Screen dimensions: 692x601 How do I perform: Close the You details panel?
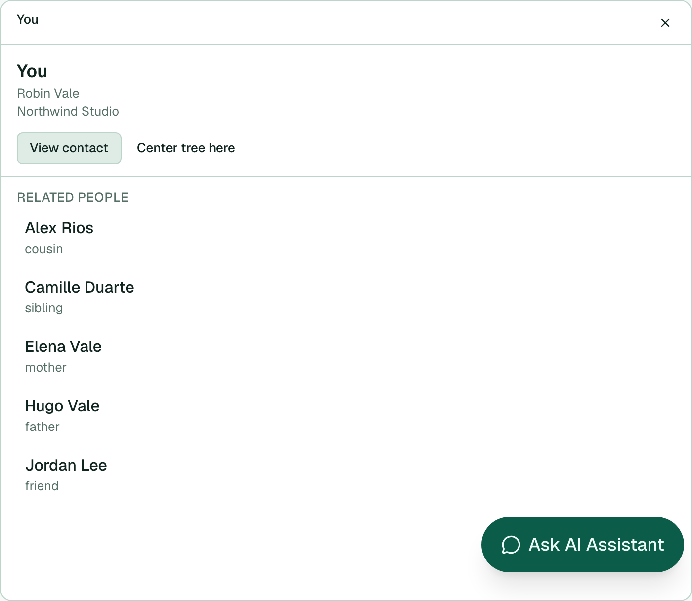click(x=665, y=23)
